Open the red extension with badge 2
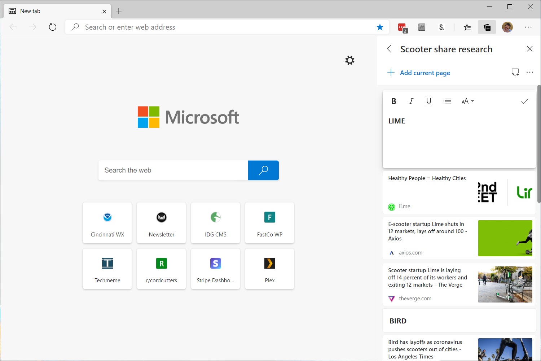Image resolution: width=541 pixels, height=361 pixels. tap(403, 27)
